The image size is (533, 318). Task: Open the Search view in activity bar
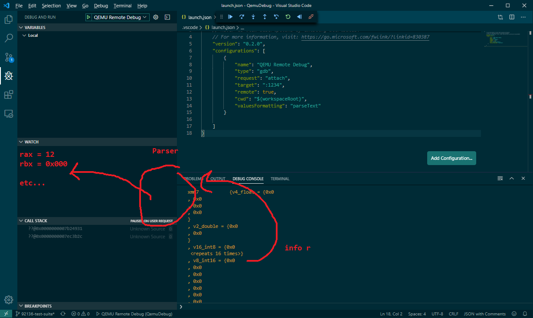click(x=8, y=38)
